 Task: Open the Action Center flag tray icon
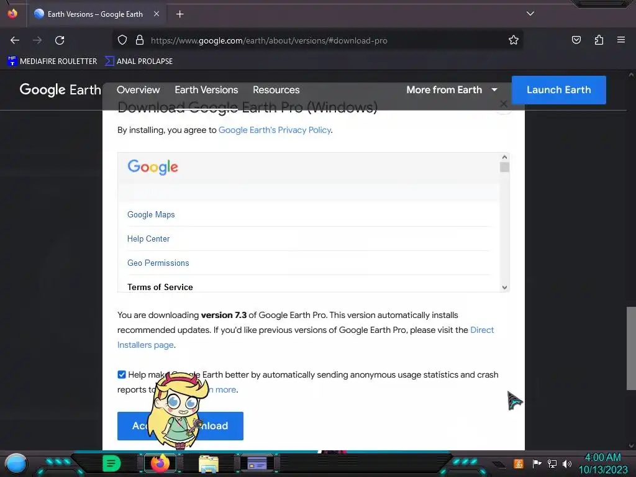click(x=537, y=463)
